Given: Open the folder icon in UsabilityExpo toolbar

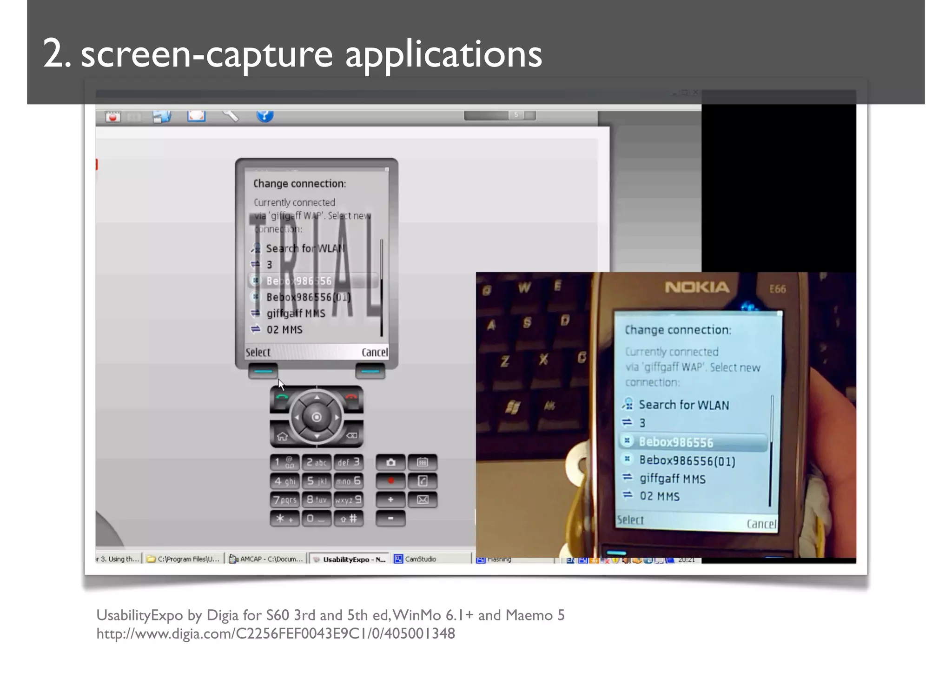Looking at the screenshot, I should (x=162, y=116).
